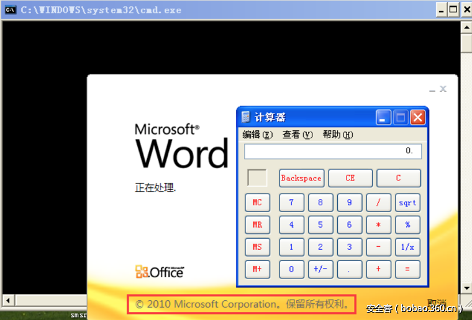472x320 pixels.
Task: Close the 计算器 Calculator window
Action: tap(418, 117)
